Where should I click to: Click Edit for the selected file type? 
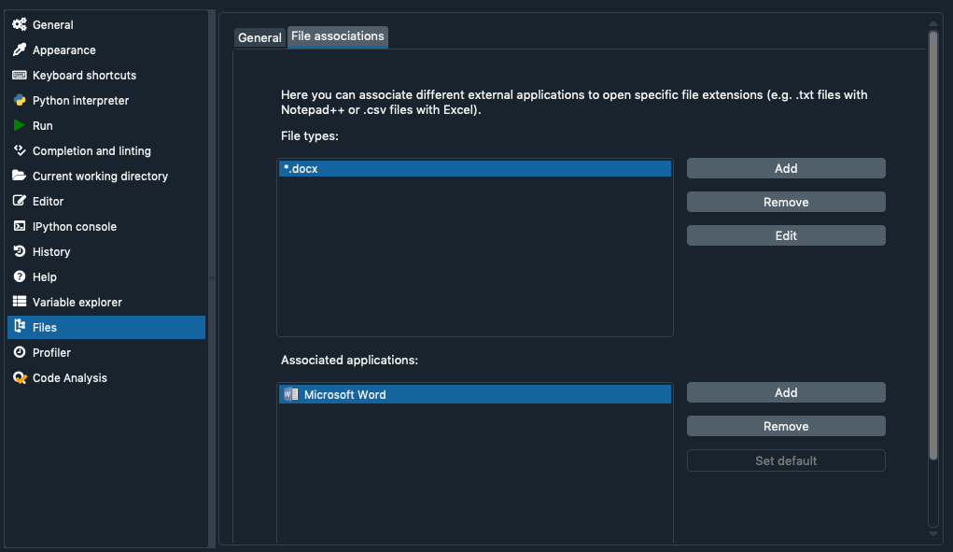click(x=785, y=235)
